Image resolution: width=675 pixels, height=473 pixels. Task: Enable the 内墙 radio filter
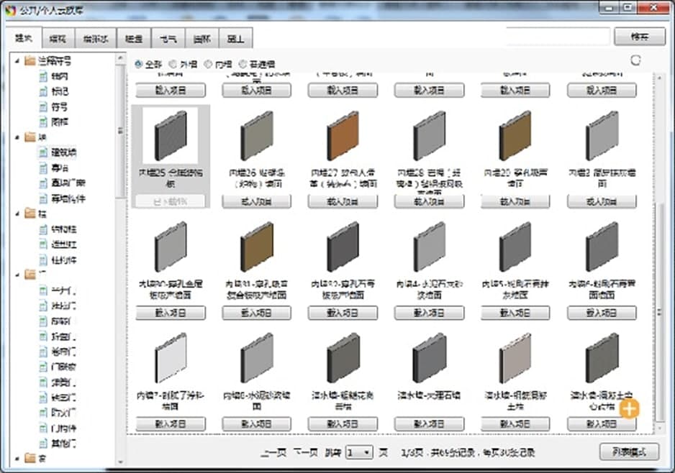pyautogui.click(x=209, y=64)
